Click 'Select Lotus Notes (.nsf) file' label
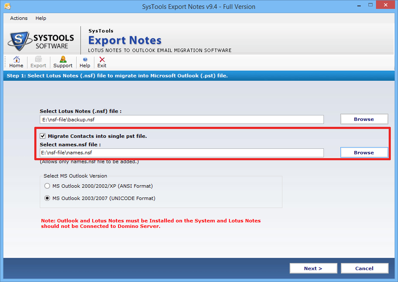Image resolution: width=398 pixels, height=282 pixels. pyautogui.click(x=80, y=111)
